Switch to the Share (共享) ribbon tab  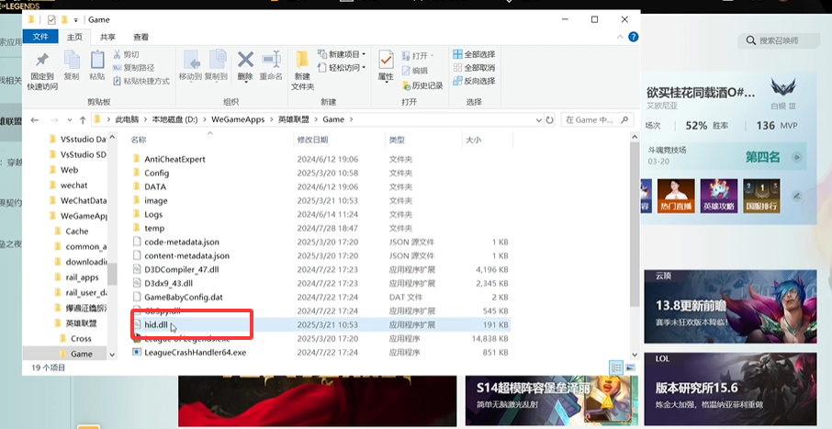click(107, 37)
